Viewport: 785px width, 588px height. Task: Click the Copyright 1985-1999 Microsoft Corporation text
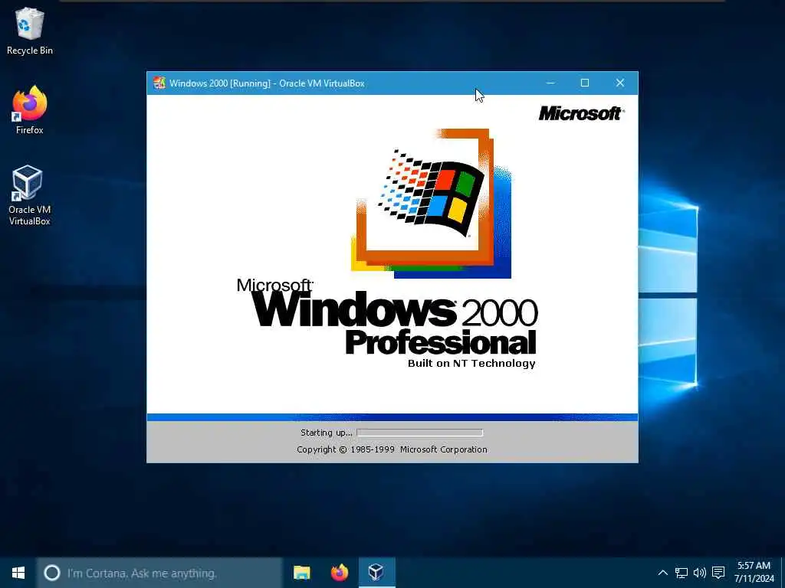[392, 449]
